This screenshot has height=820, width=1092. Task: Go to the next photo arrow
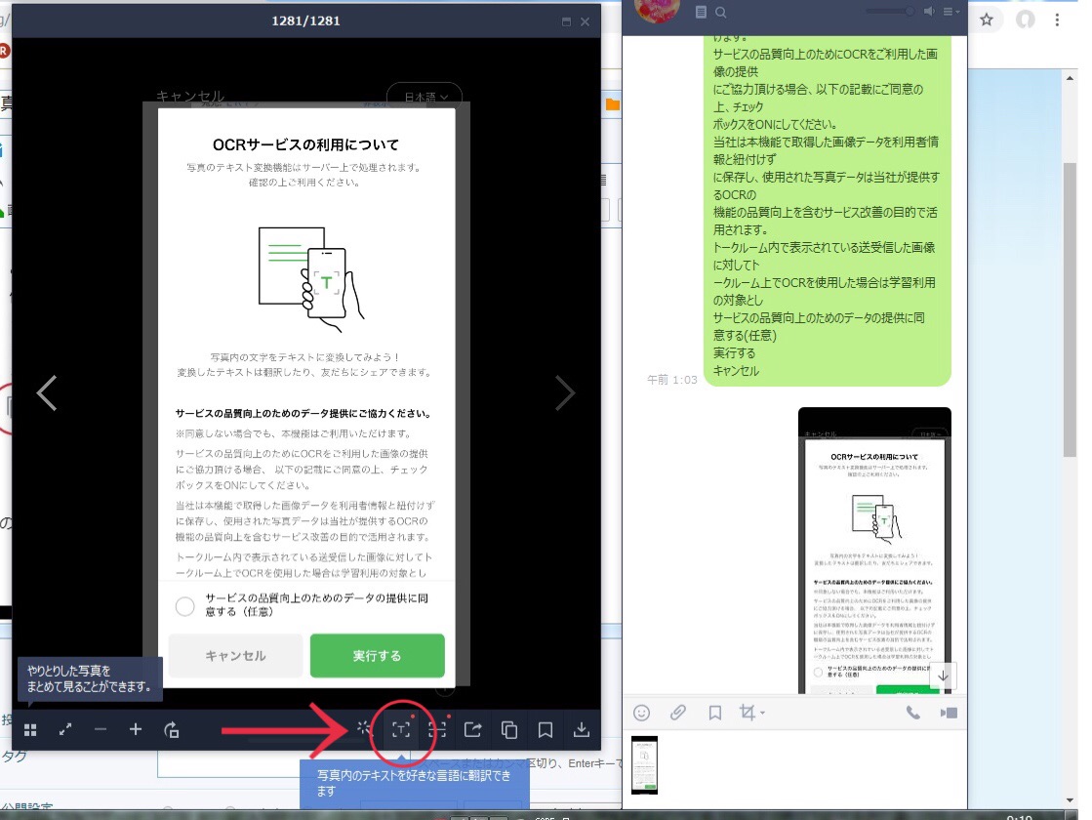point(565,393)
